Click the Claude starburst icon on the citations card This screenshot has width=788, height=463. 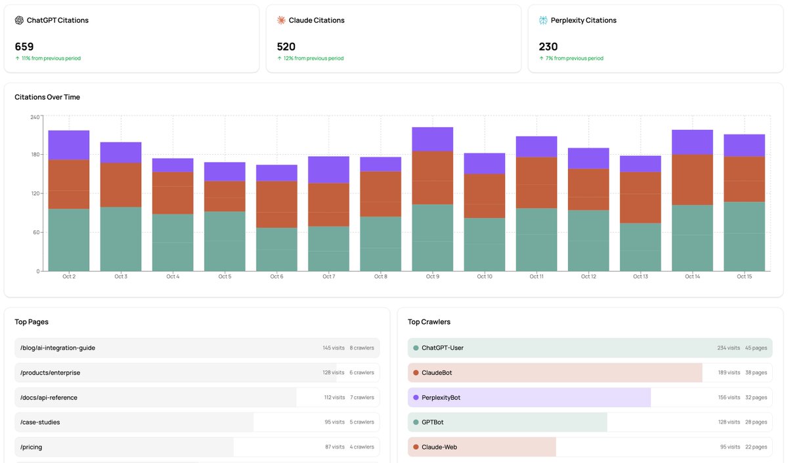pyautogui.click(x=281, y=20)
